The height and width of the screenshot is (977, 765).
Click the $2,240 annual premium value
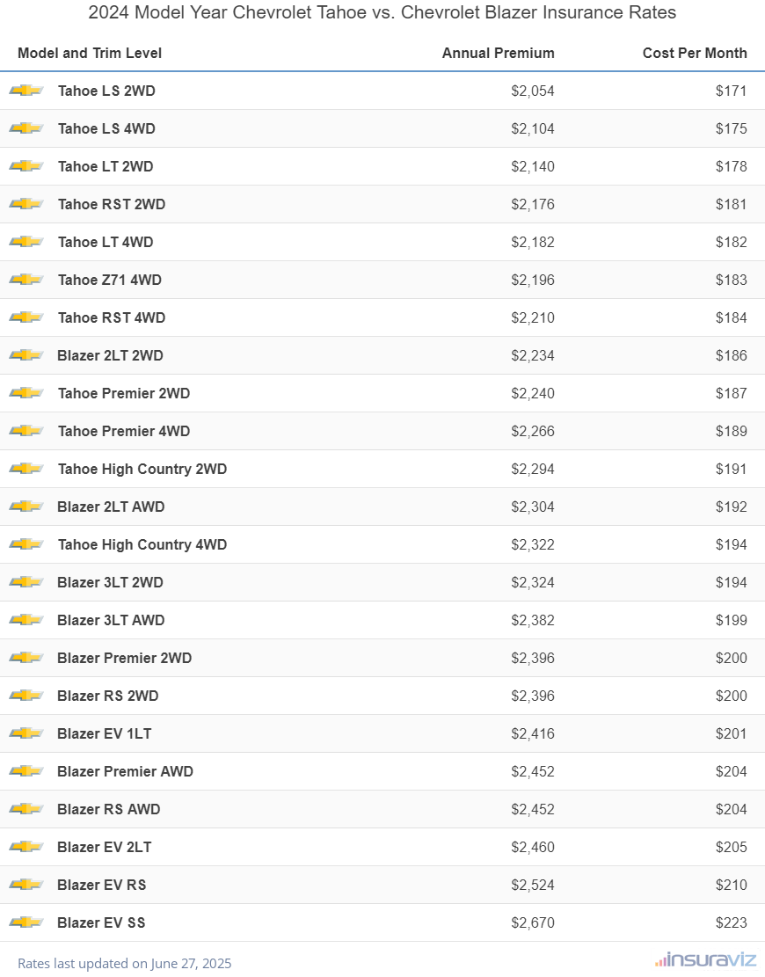coord(533,393)
